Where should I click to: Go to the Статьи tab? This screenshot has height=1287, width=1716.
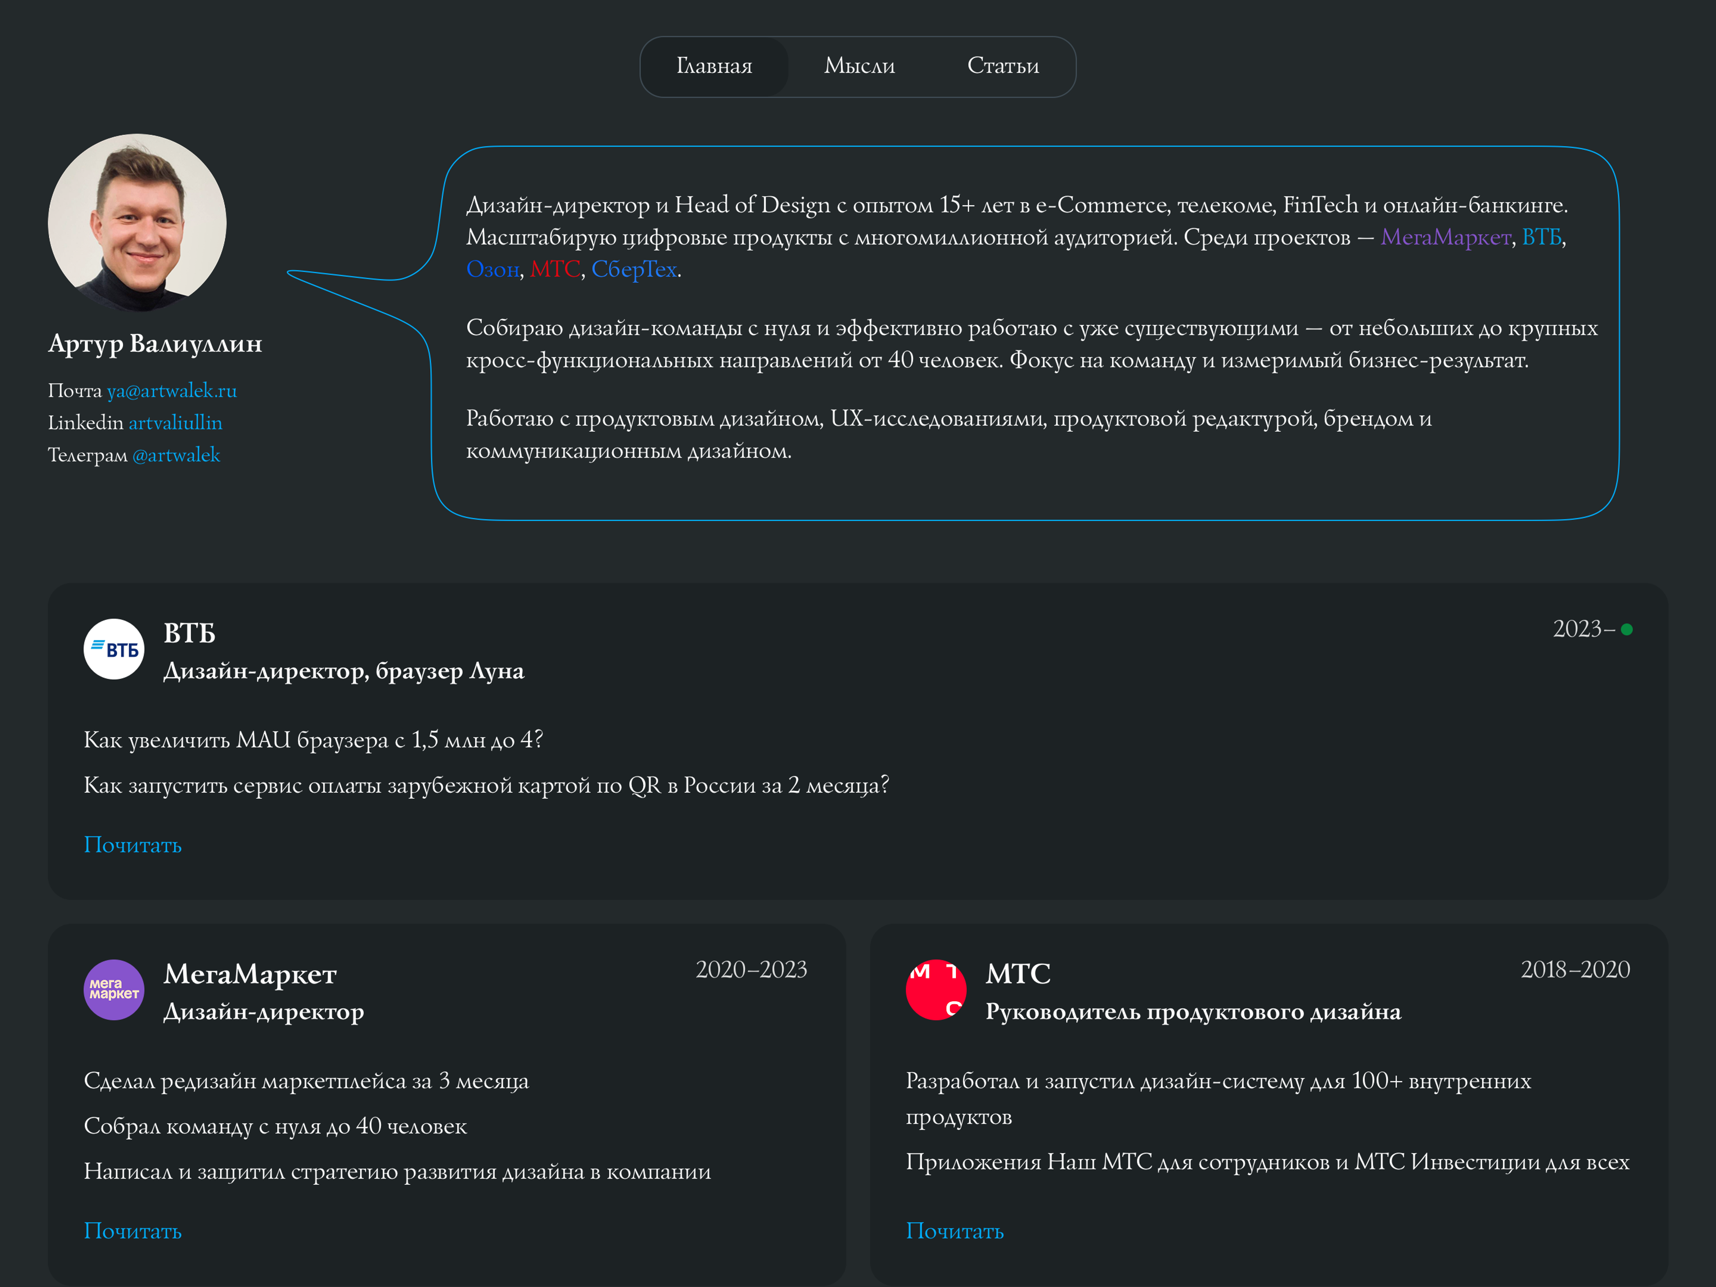(x=1003, y=67)
